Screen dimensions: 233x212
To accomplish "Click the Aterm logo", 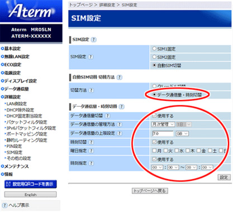I will (31, 11).
